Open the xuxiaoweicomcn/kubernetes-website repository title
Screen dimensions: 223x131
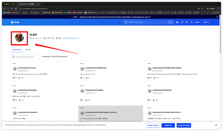pos(167,68)
